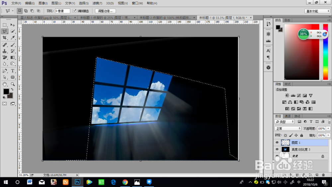Open the 文件(F) menu
Image resolution: width=332 pixels, height=187 pixels.
tap(16, 3)
